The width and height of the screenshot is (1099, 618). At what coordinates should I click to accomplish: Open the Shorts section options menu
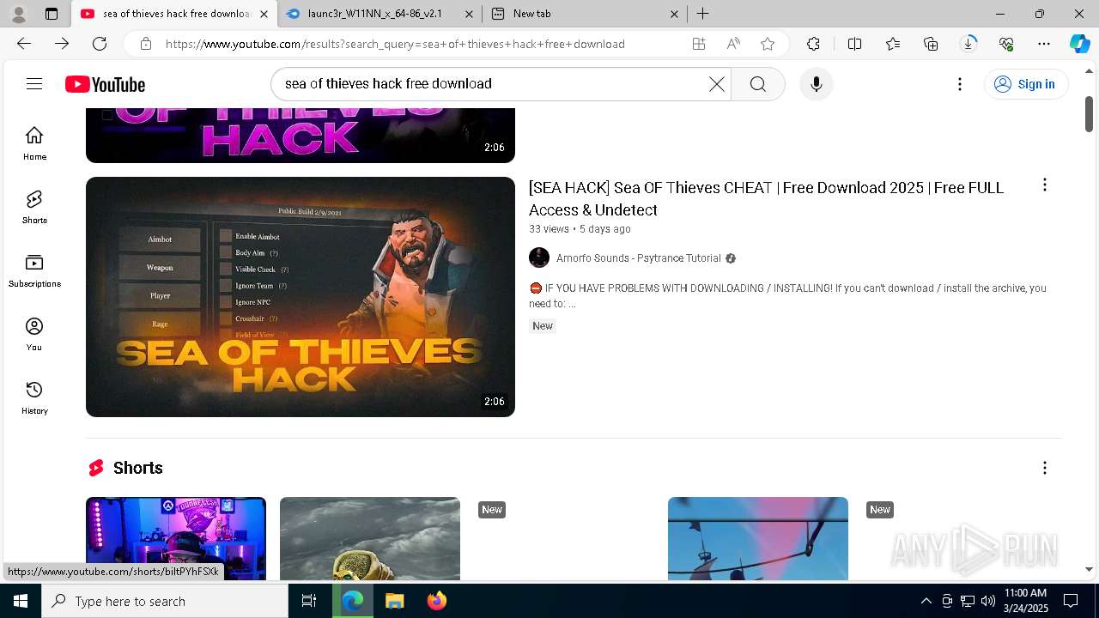point(1044,468)
